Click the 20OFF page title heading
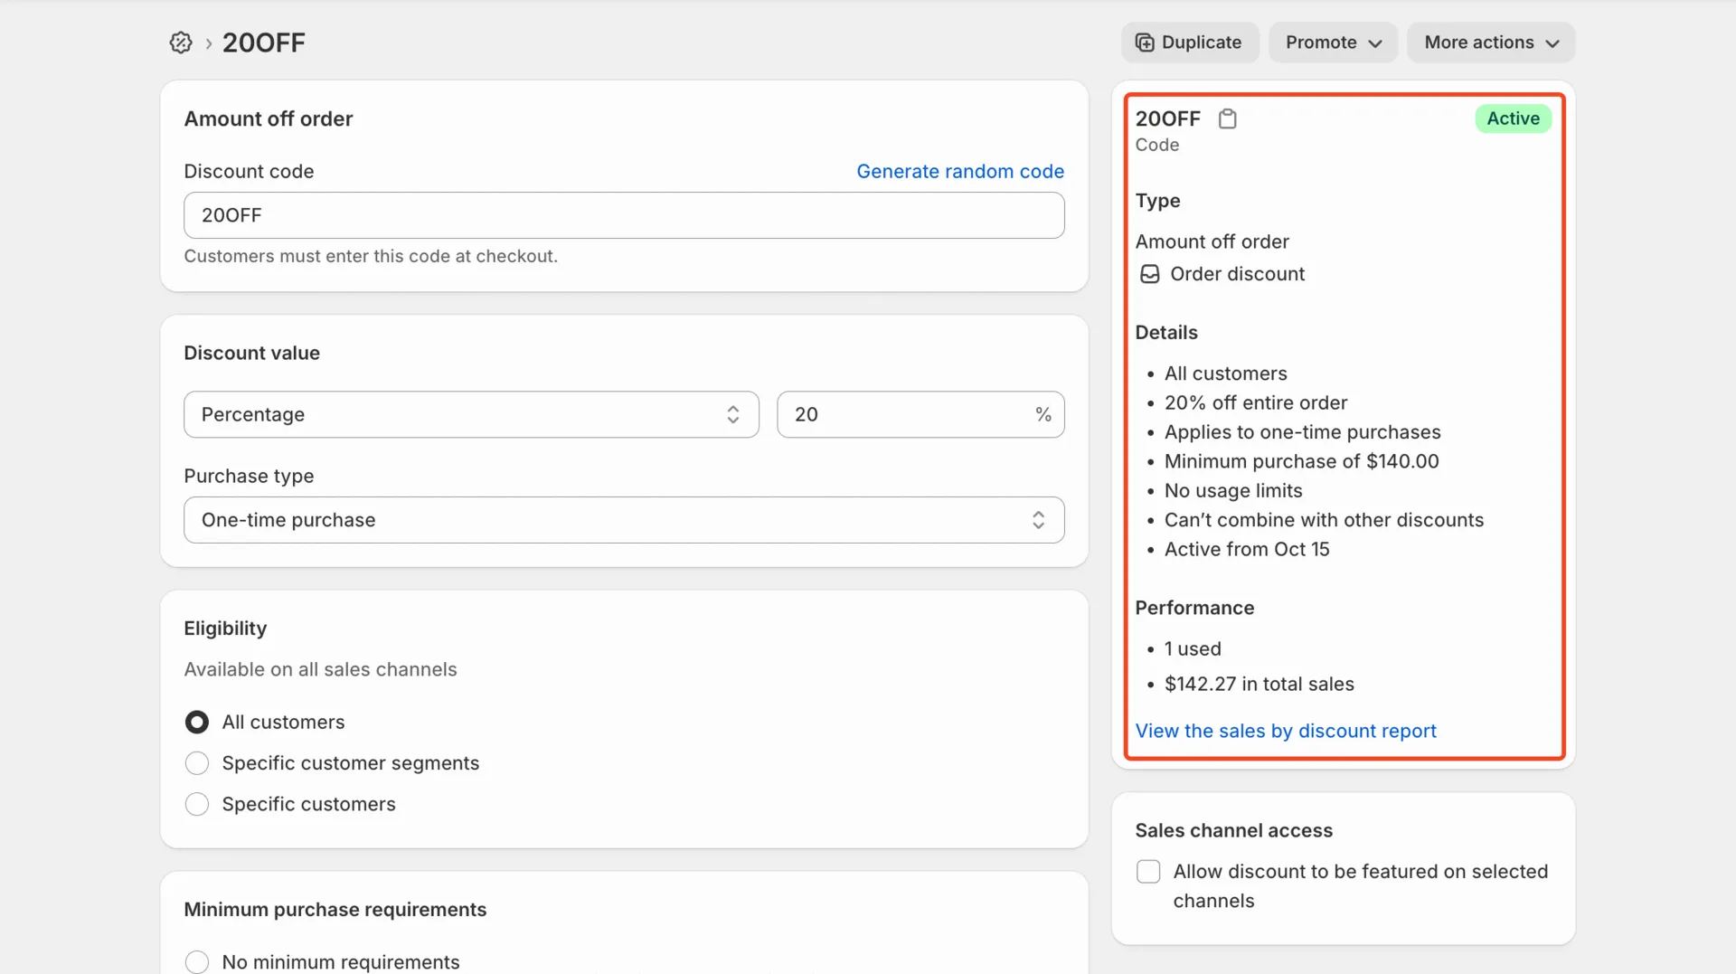The image size is (1736, 974). 264,43
